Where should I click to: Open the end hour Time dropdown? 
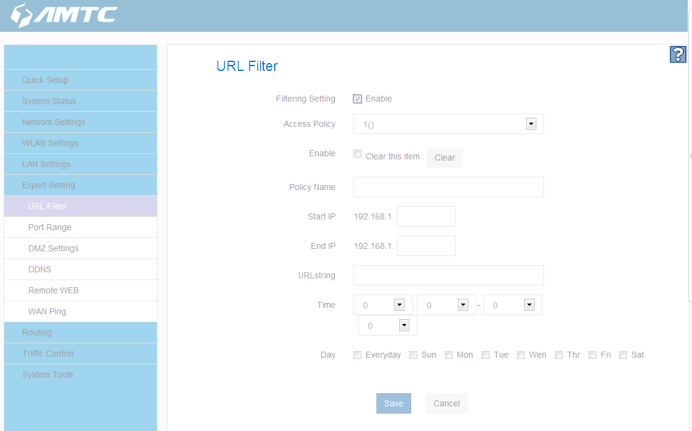click(512, 305)
